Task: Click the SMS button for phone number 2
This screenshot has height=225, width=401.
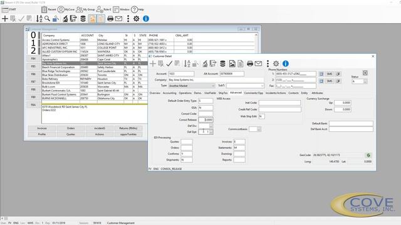Action: [330, 81]
